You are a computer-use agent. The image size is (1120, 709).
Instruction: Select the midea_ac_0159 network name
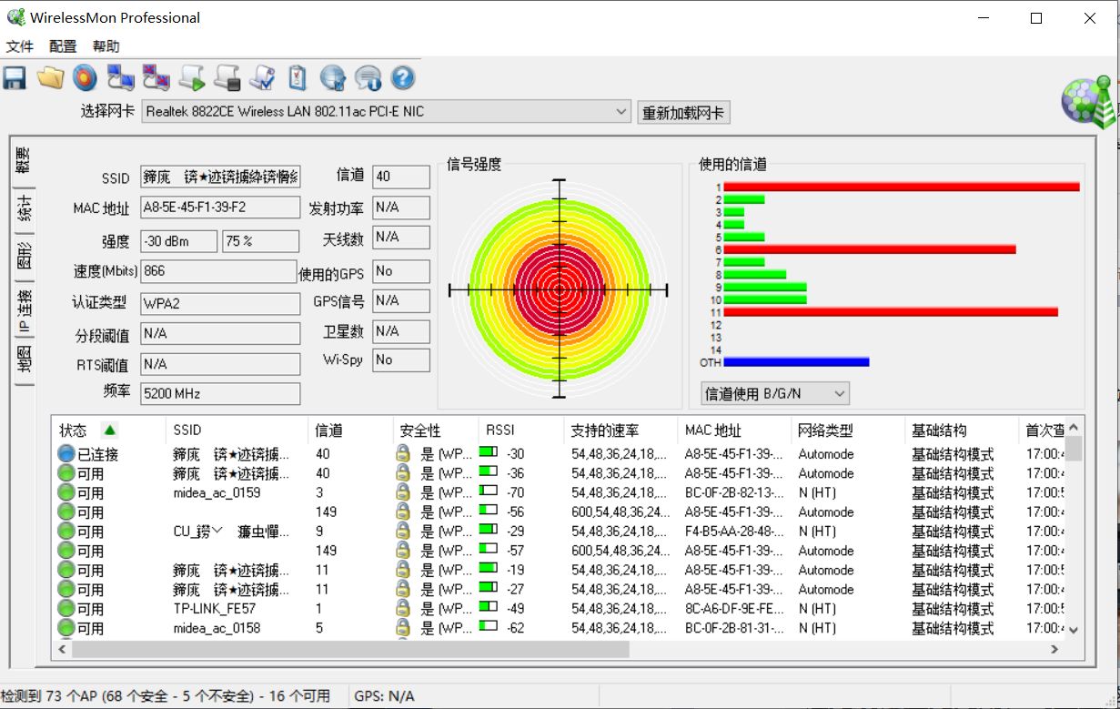pyautogui.click(x=217, y=492)
